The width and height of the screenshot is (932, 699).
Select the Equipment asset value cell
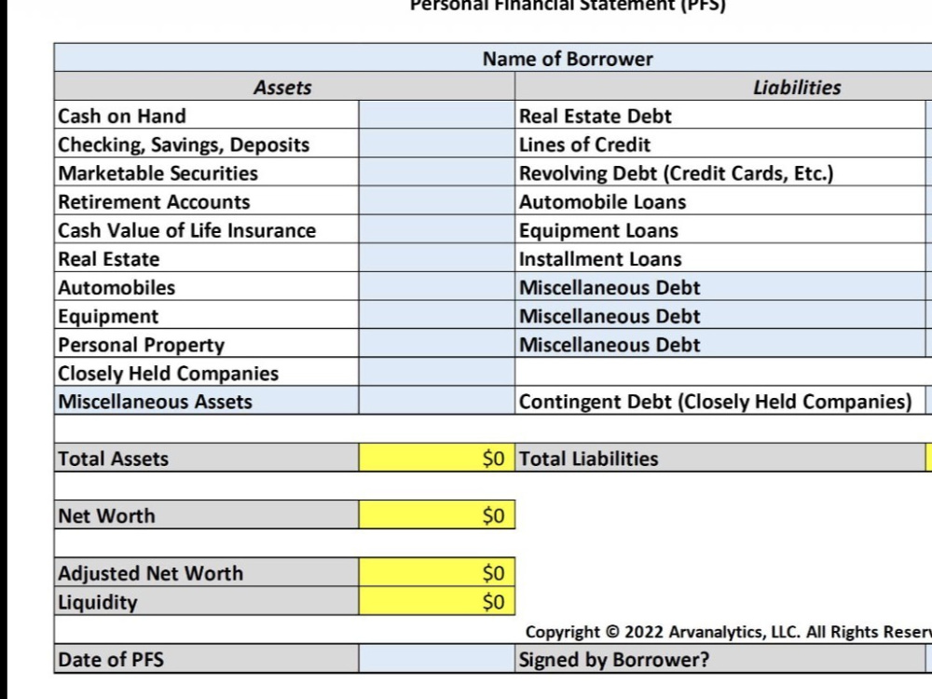pos(437,314)
